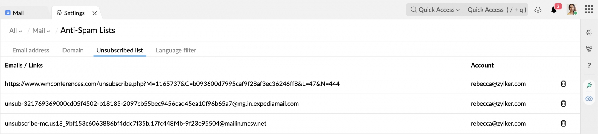The height and width of the screenshot is (134, 598).
Task: Open the user profile avatar
Action: [572, 9]
